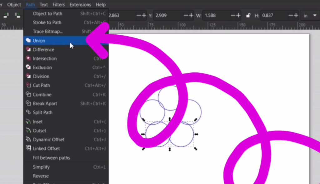Click the Break Apart icon
This screenshot has height=184, width=320.
click(x=28, y=103)
